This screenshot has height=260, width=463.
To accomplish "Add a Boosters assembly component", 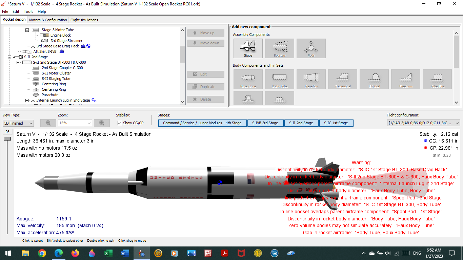I will [279, 48].
